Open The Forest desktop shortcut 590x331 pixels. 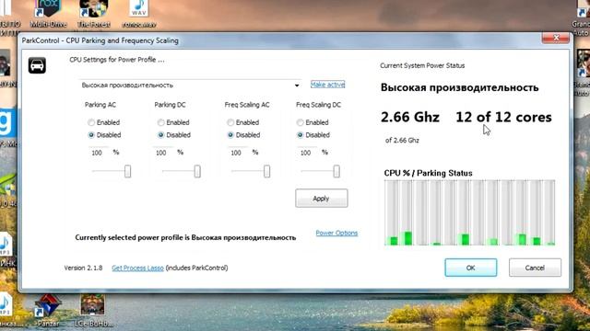94,14
